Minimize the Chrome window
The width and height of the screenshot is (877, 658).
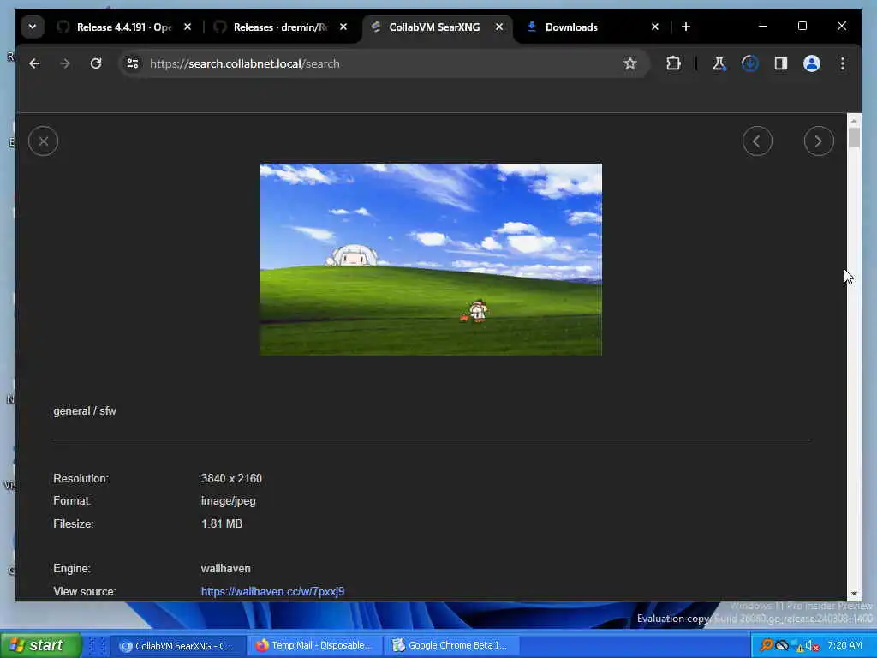(763, 27)
